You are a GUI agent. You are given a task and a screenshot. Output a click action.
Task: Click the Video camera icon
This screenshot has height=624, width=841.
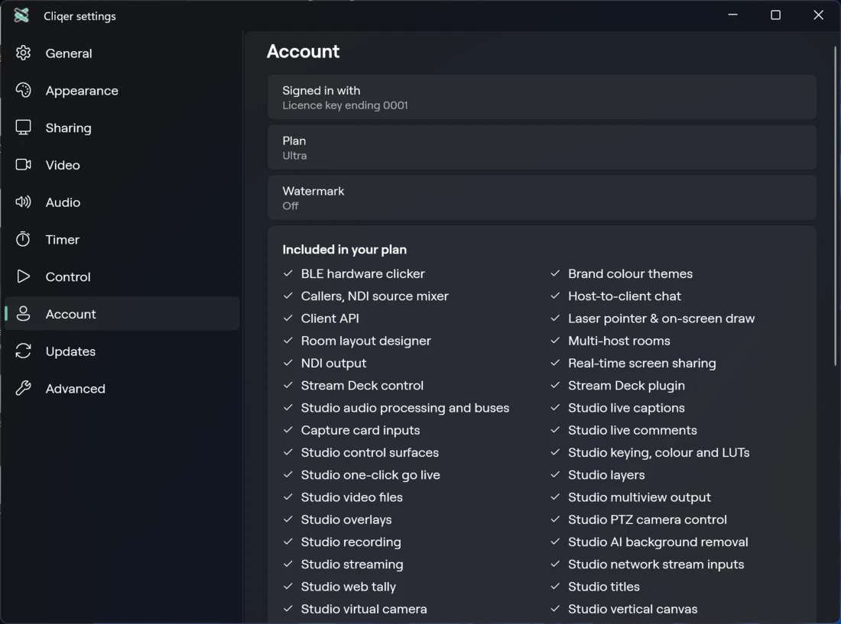[x=23, y=164]
